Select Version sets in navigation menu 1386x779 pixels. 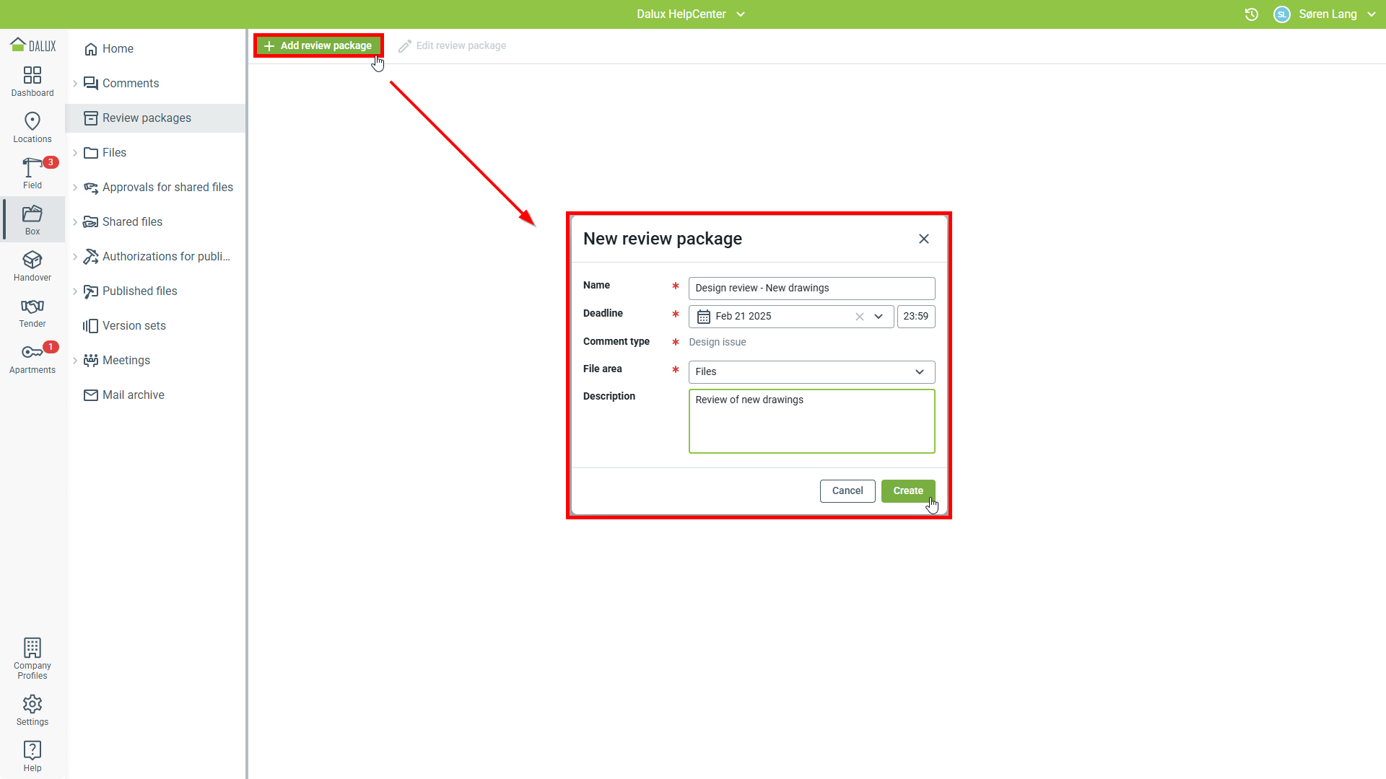[134, 326]
